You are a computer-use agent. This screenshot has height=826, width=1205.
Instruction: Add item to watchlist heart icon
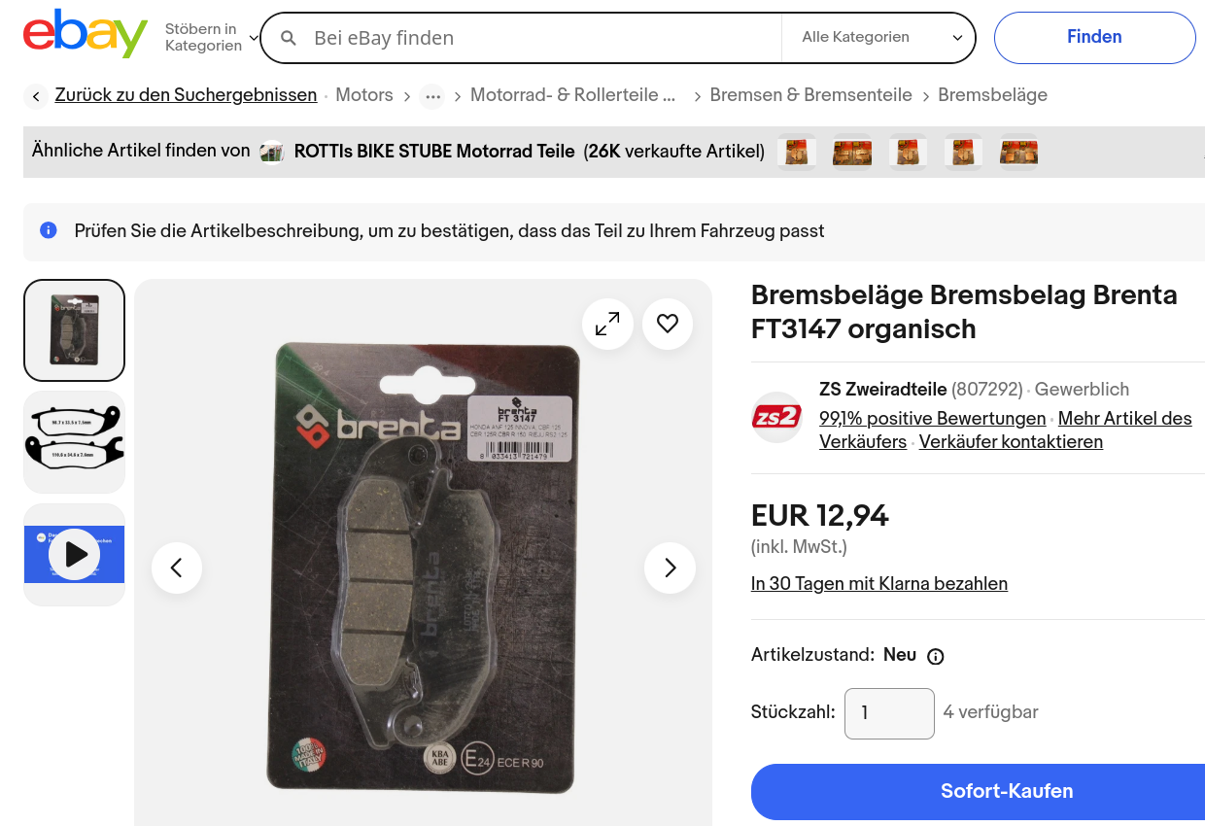(x=668, y=324)
